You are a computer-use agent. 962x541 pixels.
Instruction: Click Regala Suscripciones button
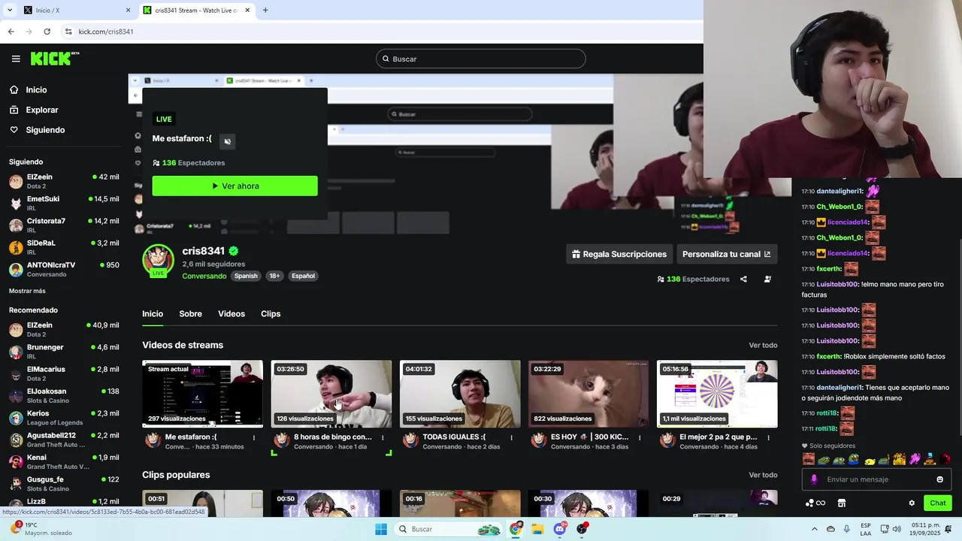click(619, 254)
